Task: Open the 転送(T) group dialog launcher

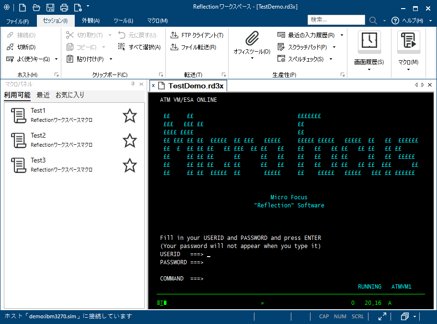Action: (x=223, y=75)
